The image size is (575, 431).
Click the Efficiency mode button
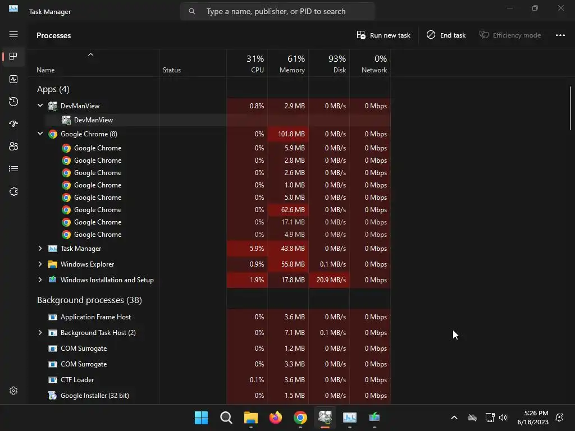510,35
